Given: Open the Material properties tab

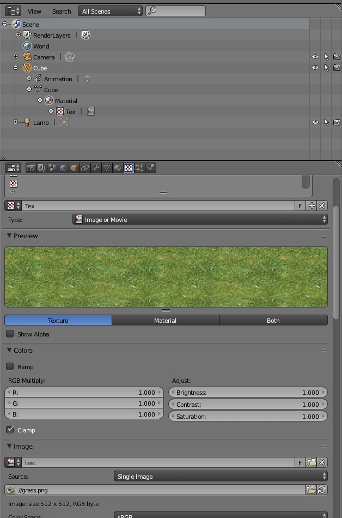Looking at the screenshot, I should point(118,168).
